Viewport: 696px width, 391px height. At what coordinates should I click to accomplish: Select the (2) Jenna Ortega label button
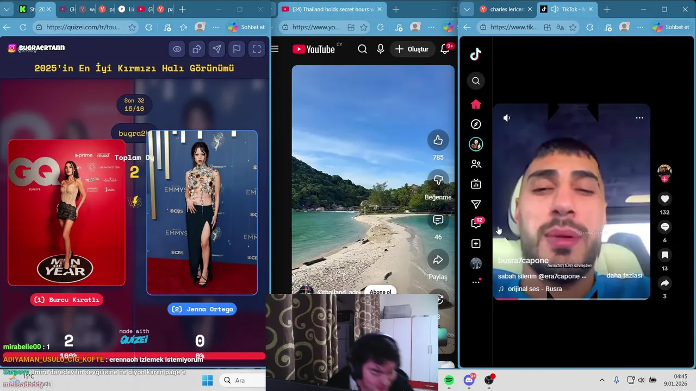tap(202, 309)
